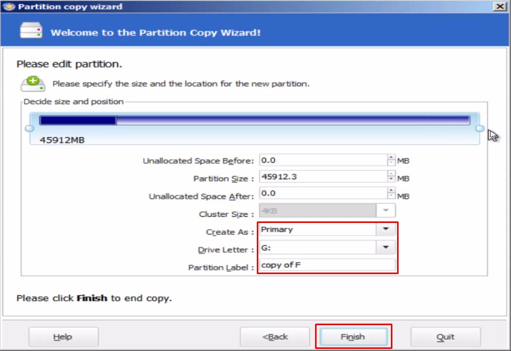
Task: Click the Finish button
Action: pyautogui.click(x=354, y=337)
